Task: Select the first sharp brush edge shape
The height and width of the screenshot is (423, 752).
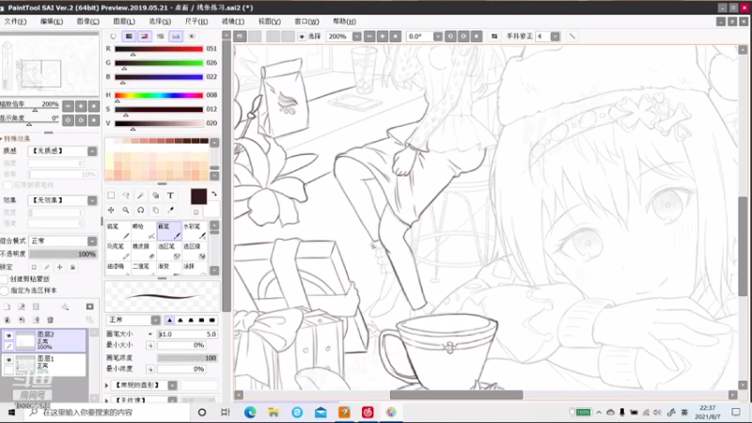Action: (169, 320)
